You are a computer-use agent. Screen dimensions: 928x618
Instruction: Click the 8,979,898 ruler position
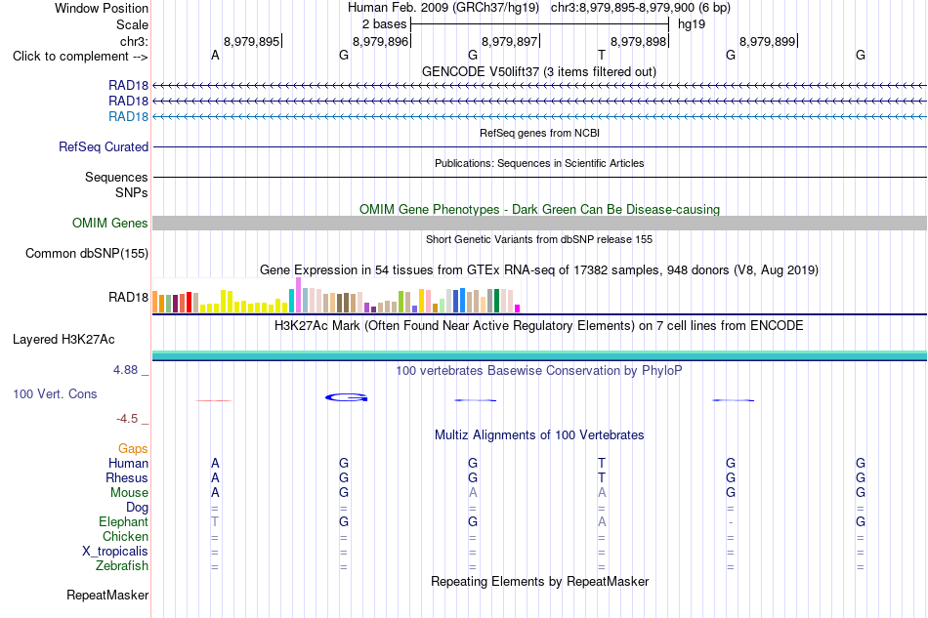tap(639, 41)
